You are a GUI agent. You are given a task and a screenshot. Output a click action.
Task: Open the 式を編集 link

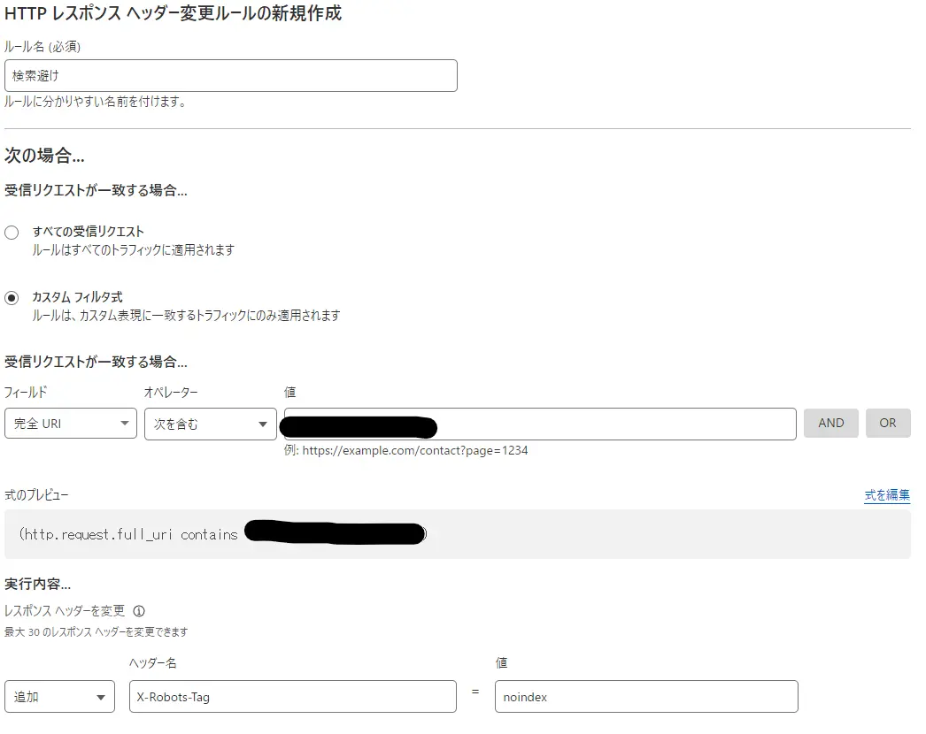(887, 495)
